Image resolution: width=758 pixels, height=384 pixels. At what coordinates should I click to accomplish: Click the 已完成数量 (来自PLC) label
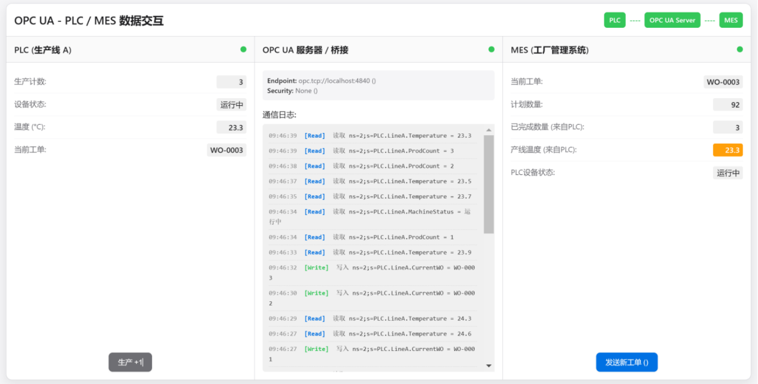pos(547,127)
